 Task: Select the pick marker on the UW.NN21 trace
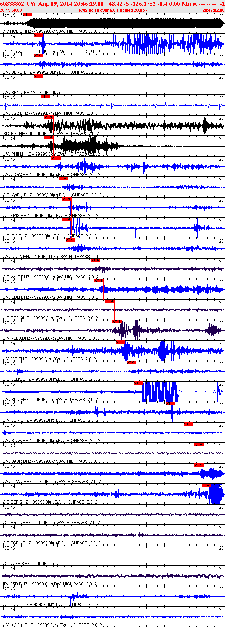coord(70,240)
